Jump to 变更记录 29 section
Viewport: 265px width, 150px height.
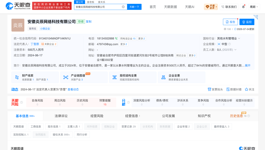(129, 127)
